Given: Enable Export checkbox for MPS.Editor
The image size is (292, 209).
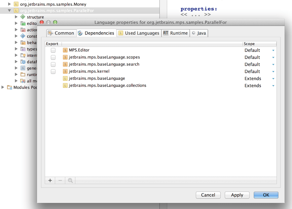Looking at the screenshot, I should (53, 50).
